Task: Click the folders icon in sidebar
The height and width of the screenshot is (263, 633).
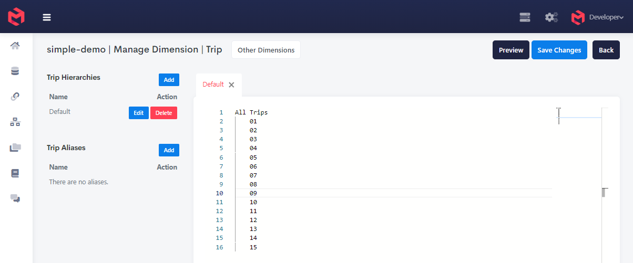Action: pyautogui.click(x=15, y=148)
